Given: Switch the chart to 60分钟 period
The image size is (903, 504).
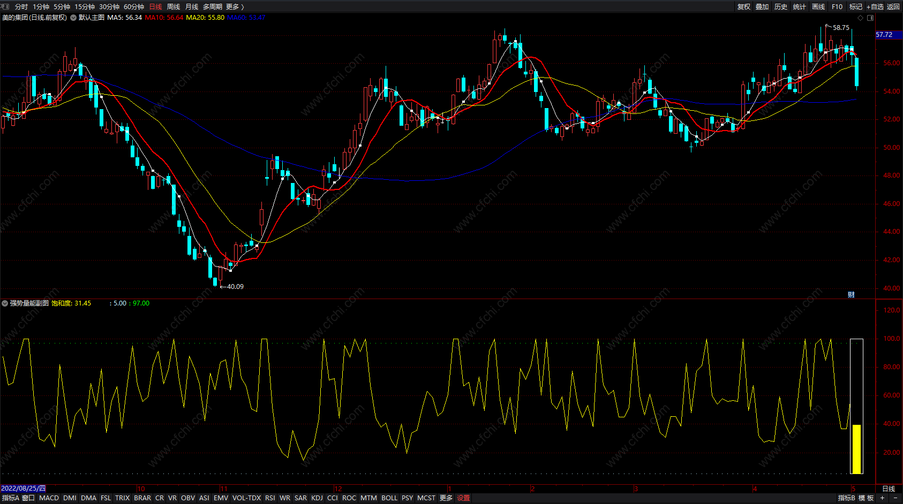Looking at the screenshot, I should (x=134, y=6).
